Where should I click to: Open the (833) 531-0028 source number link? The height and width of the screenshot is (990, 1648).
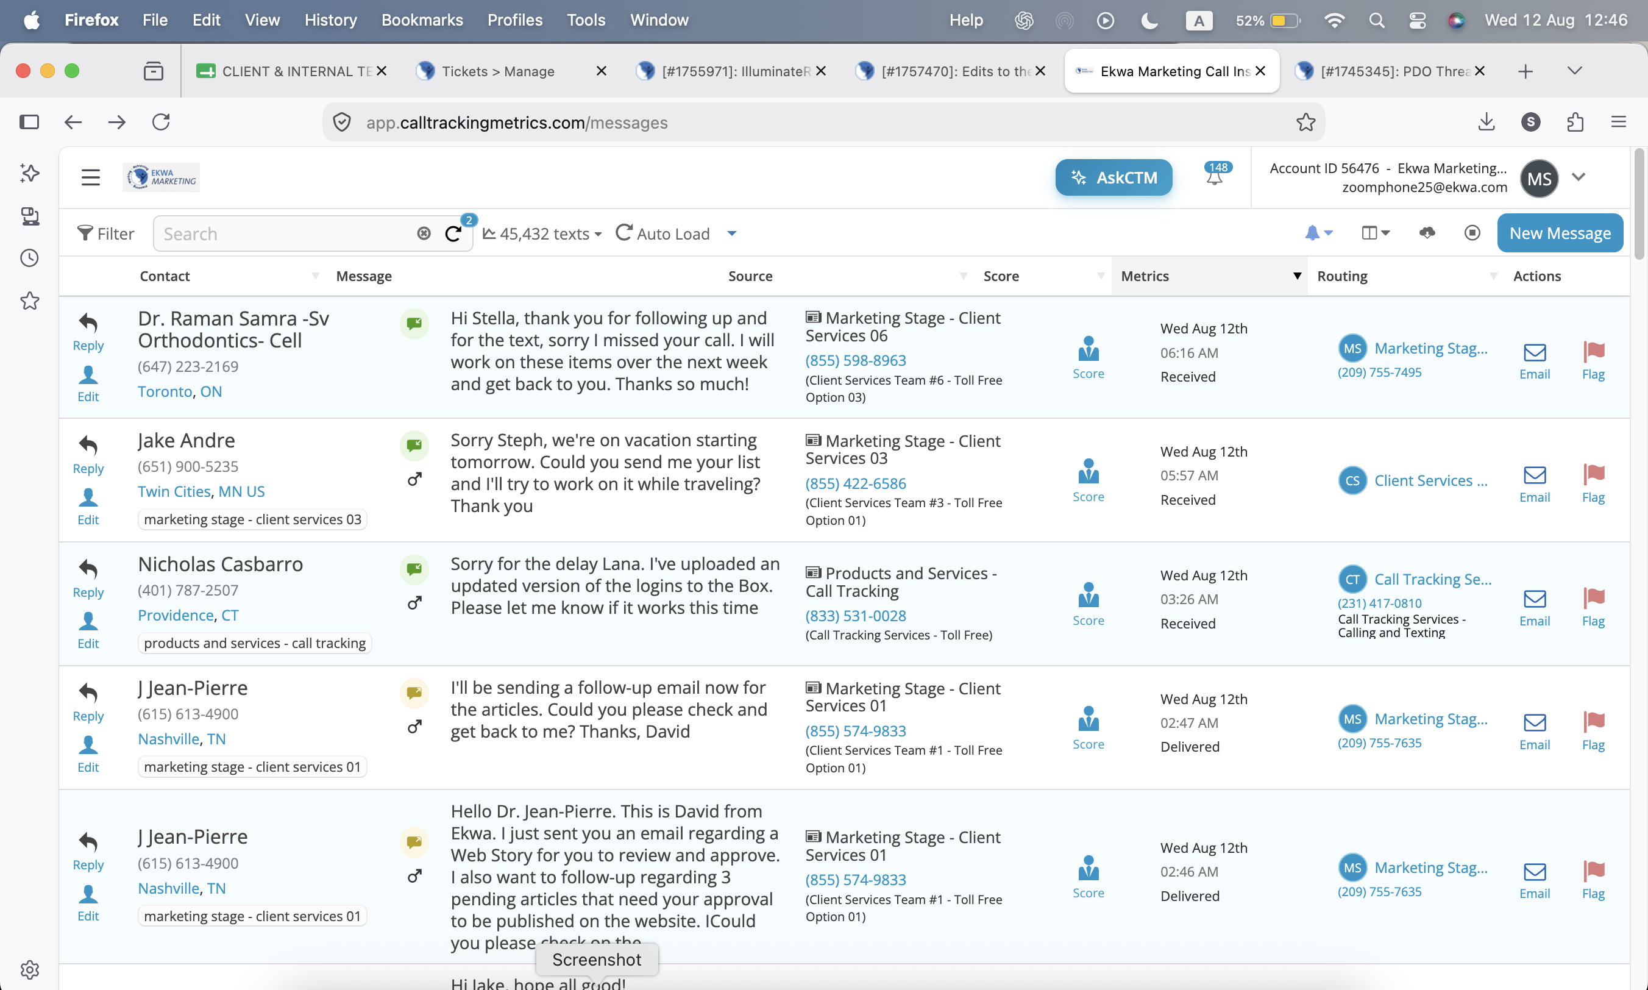[x=856, y=616]
